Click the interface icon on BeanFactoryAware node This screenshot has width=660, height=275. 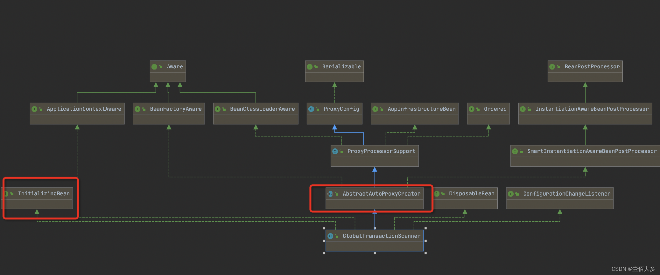tap(137, 109)
